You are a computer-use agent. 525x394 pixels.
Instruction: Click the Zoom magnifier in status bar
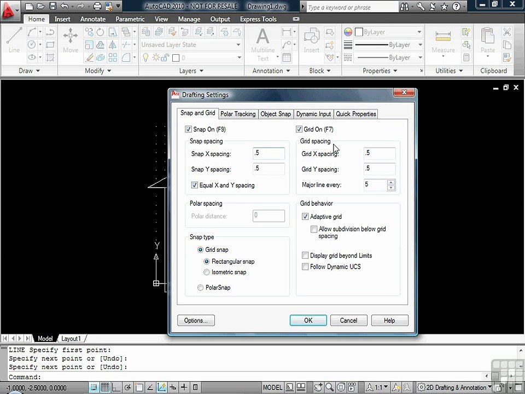click(x=329, y=387)
